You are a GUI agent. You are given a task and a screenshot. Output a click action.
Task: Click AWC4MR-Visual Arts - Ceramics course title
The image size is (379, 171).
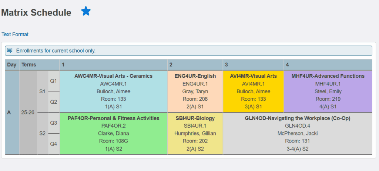pos(113,76)
